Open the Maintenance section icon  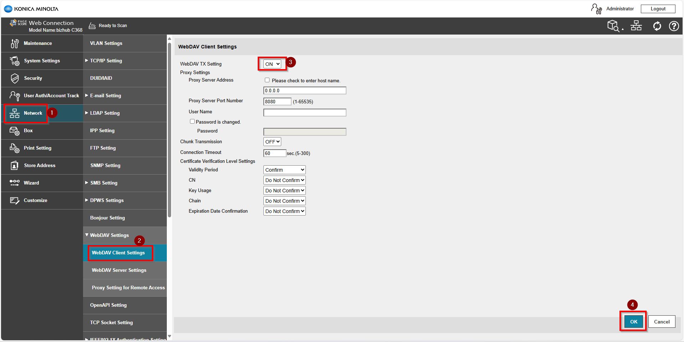tap(15, 43)
